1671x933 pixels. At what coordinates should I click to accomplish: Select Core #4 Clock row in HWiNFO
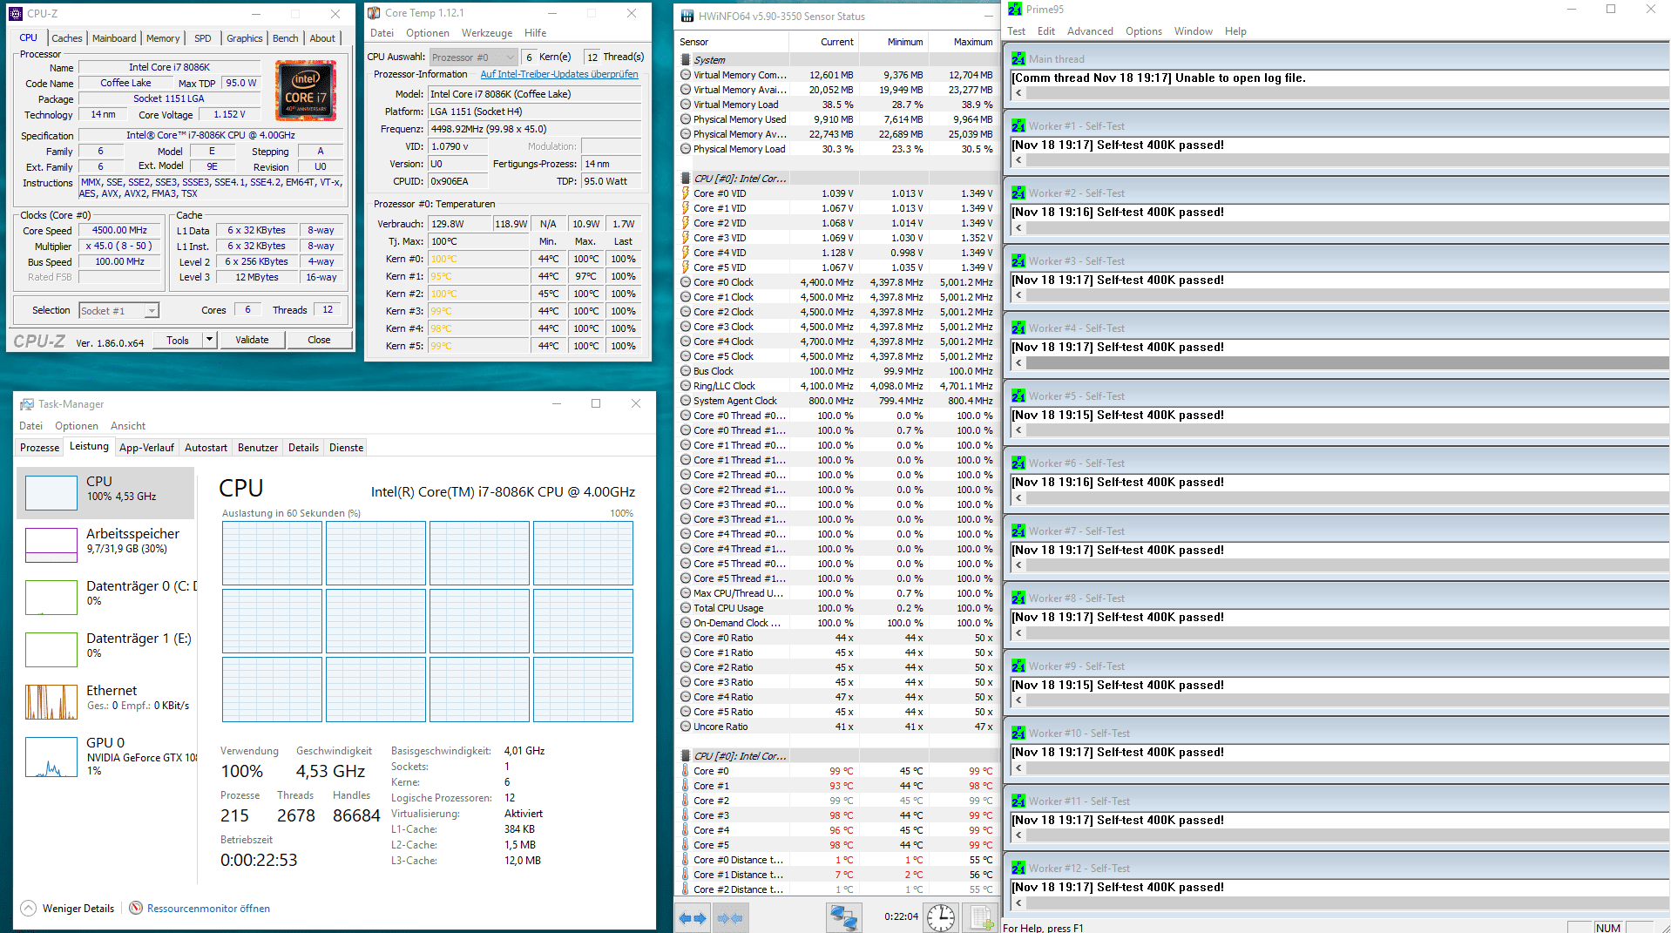(x=836, y=341)
